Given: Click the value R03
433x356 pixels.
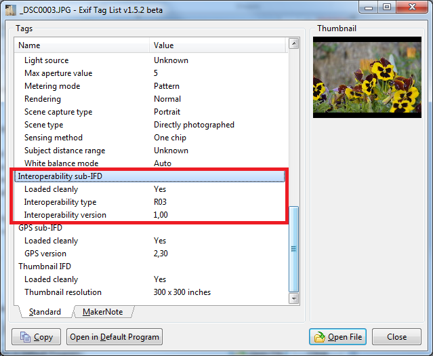Looking at the screenshot, I should point(160,202).
